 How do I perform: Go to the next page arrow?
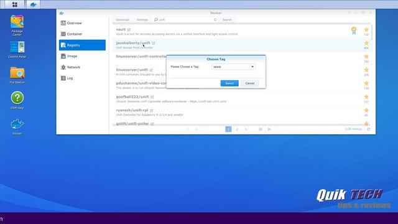[x=261, y=129]
